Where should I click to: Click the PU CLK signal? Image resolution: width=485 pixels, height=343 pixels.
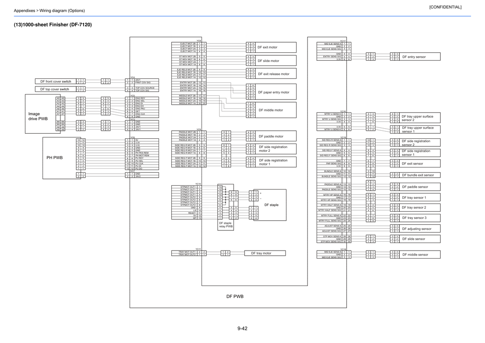click(x=139, y=164)
